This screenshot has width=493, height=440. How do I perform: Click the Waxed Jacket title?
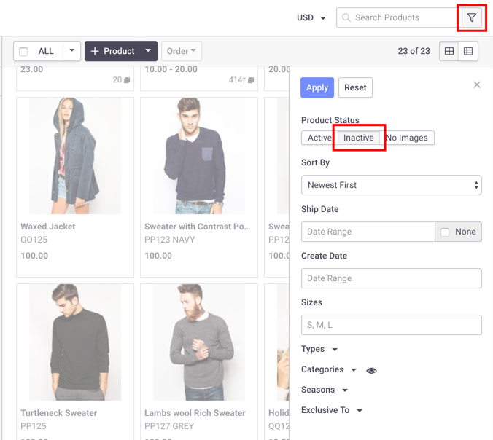48,227
